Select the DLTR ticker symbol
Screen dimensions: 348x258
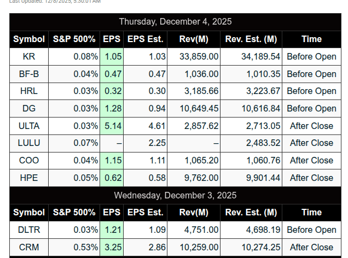pyautogui.click(x=29, y=230)
